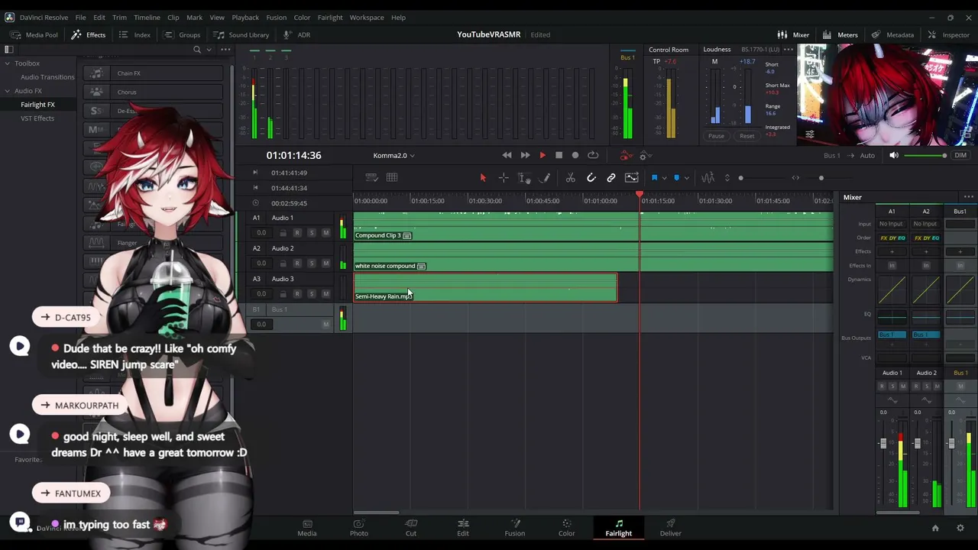Open the effects panel three-dot options menu
The height and width of the screenshot is (550, 978).
pyautogui.click(x=225, y=50)
